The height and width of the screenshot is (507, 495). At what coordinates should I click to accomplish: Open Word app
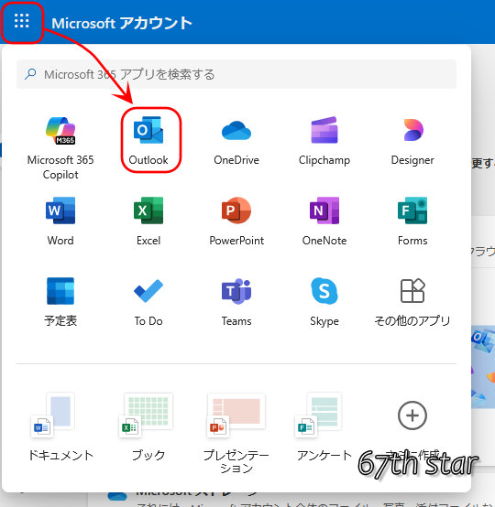[60, 221]
